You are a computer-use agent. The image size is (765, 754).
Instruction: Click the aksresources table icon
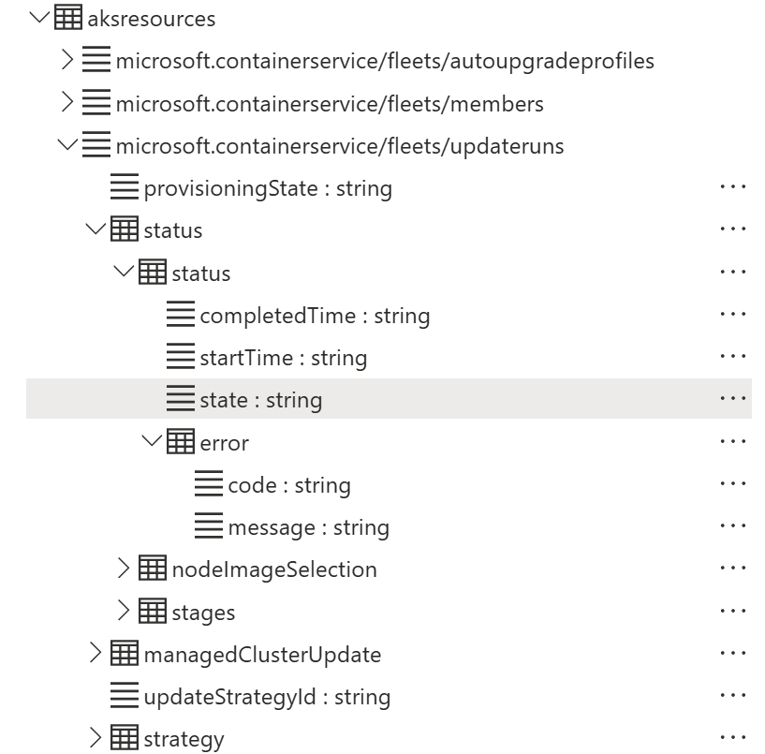pyautogui.click(x=68, y=18)
